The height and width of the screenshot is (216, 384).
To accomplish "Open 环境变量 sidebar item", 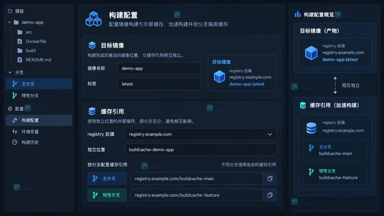I will [x=39, y=132].
